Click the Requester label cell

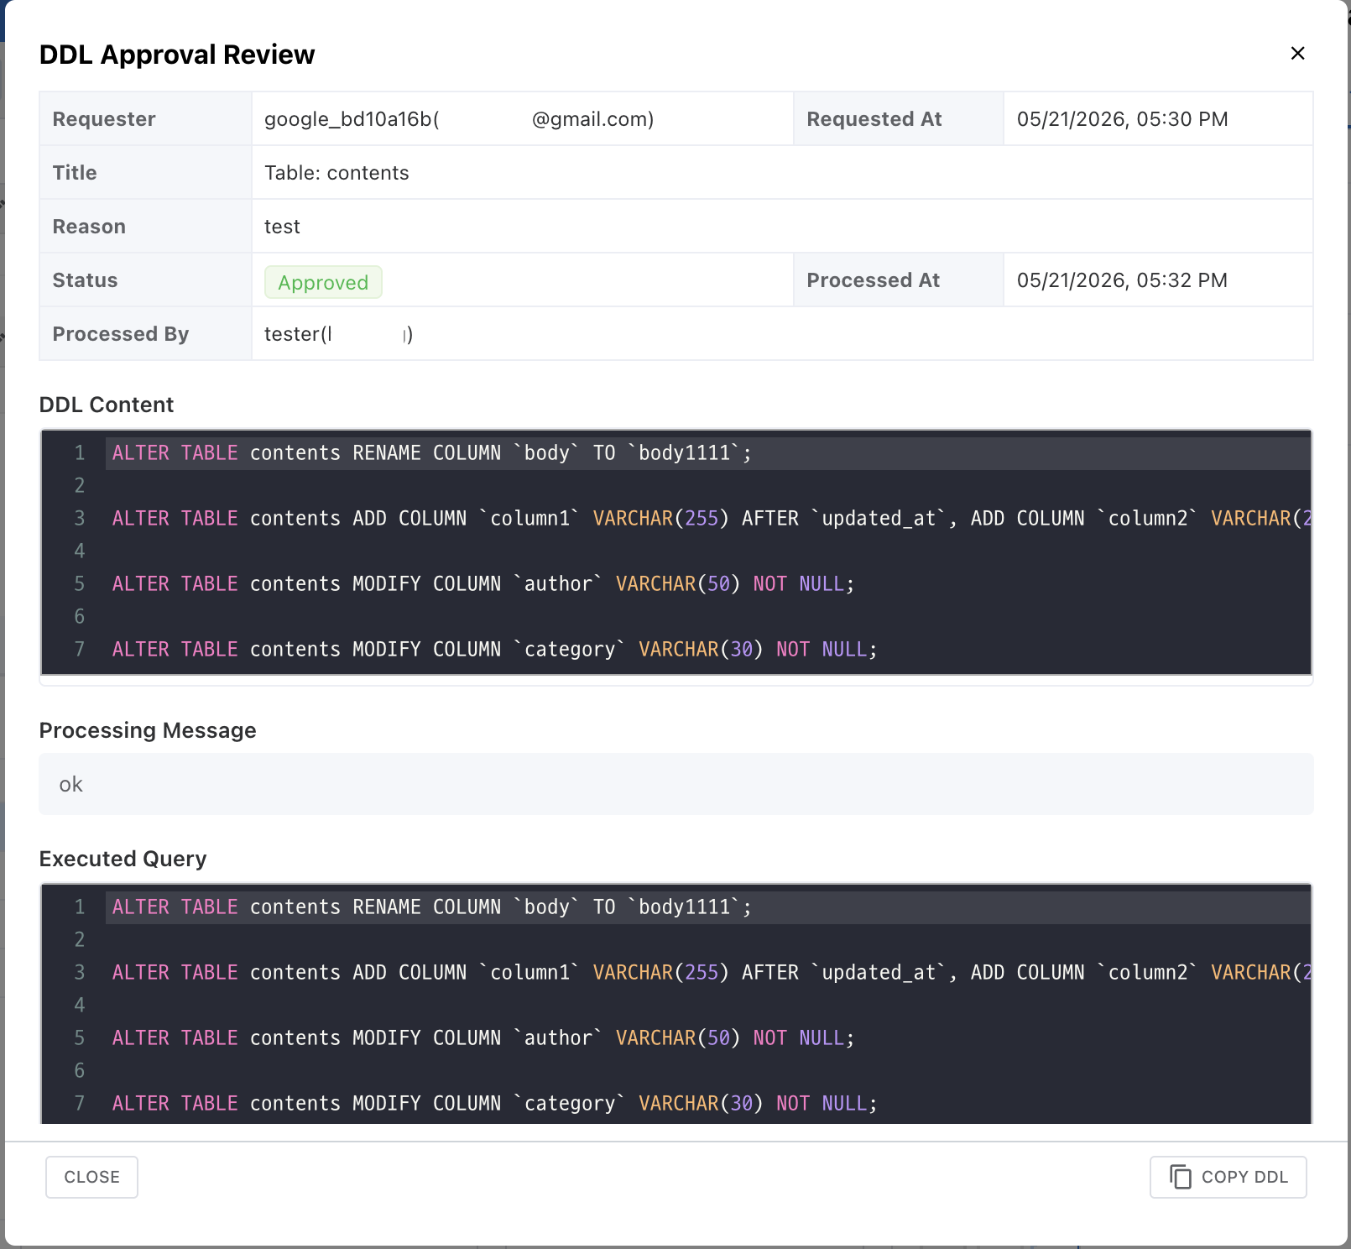pyautogui.click(x=145, y=119)
